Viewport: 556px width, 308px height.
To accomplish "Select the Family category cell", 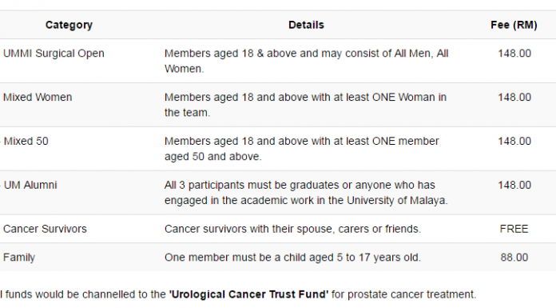I will click(19, 258).
